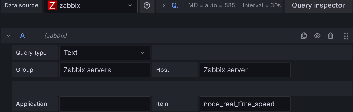The width and height of the screenshot is (353, 112).
Task: Focus the empty Application field
Action: [x=105, y=104]
